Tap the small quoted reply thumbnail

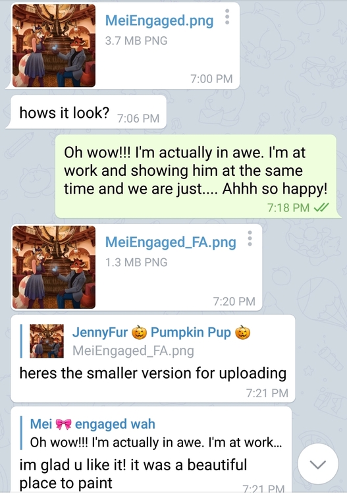[x=47, y=341]
